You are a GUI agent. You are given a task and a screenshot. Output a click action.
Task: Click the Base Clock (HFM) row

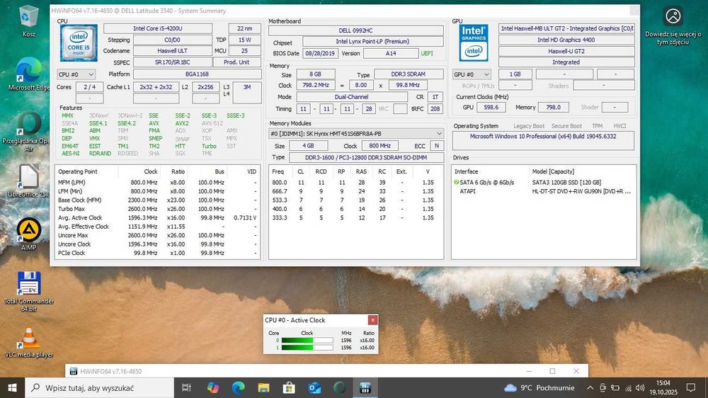coord(158,200)
